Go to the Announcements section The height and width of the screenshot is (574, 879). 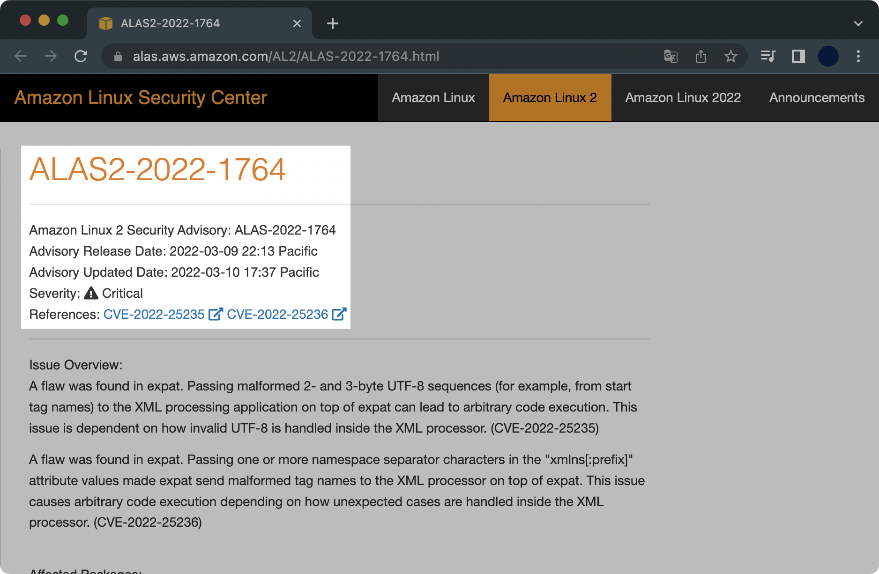click(x=817, y=97)
